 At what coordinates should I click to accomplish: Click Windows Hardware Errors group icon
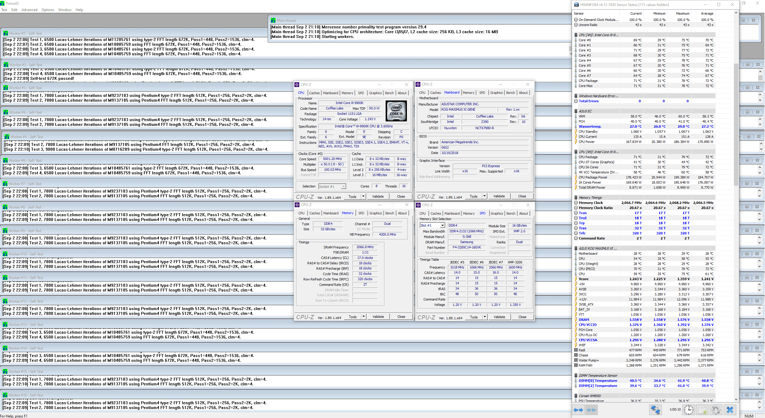(x=576, y=96)
